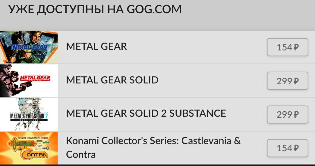
Task: Open the METAL GEAR game title
Action: (96, 46)
